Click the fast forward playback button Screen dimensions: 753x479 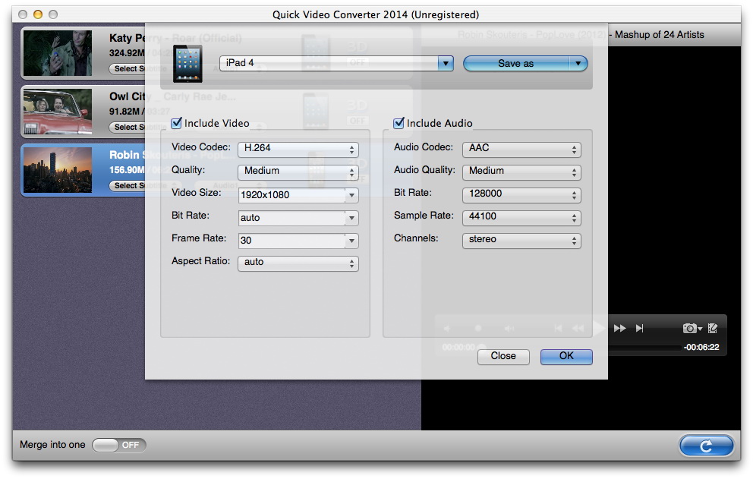tap(619, 329)
